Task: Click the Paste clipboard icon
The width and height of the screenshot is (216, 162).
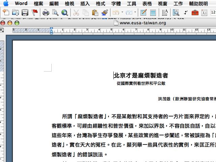Action: (x=95, y=13)
